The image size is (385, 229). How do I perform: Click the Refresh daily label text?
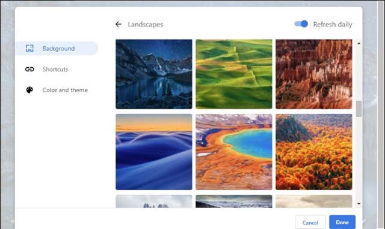(x=333, y=25)
